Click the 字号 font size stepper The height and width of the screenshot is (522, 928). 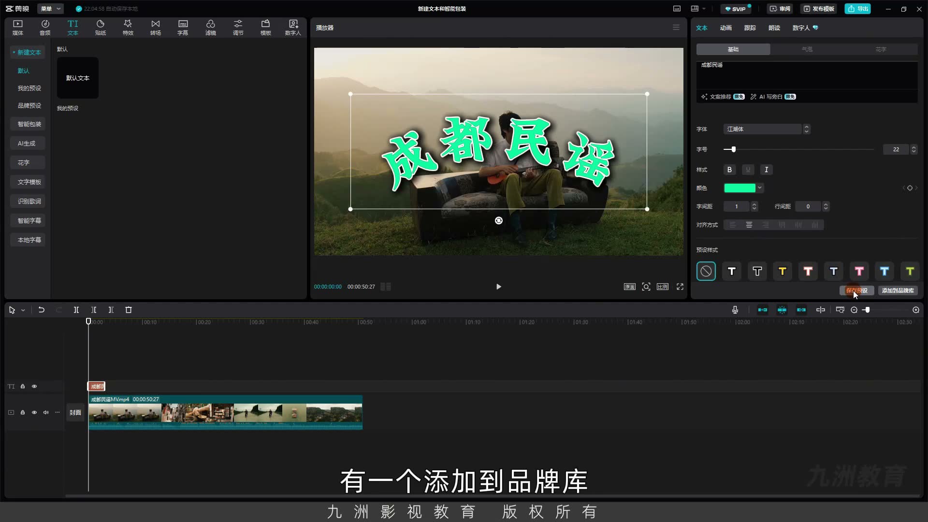point(913,149)
